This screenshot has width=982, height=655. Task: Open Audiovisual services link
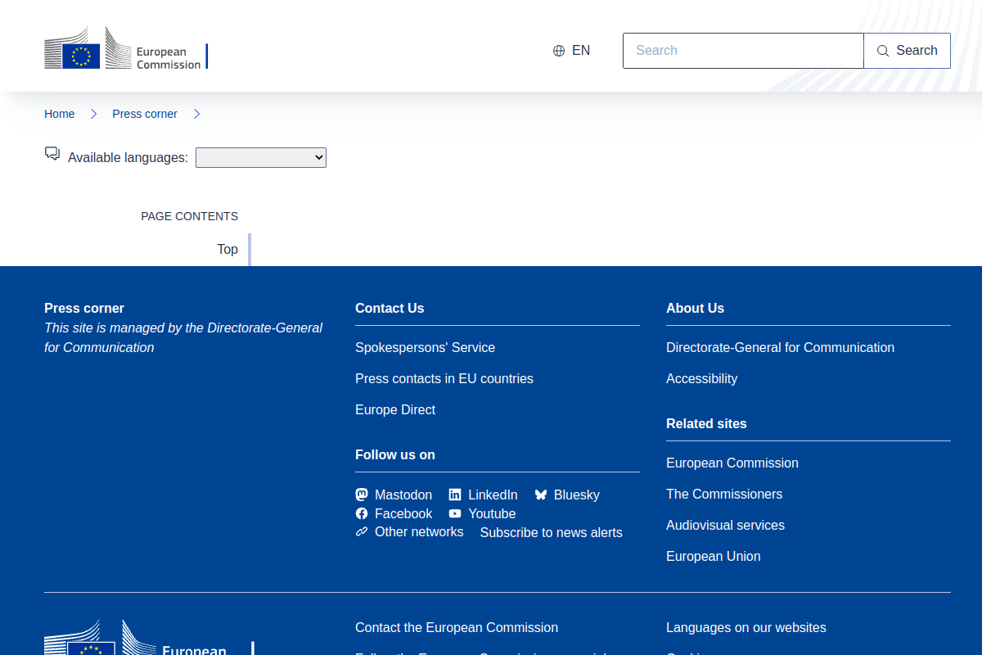pos(725,525)
